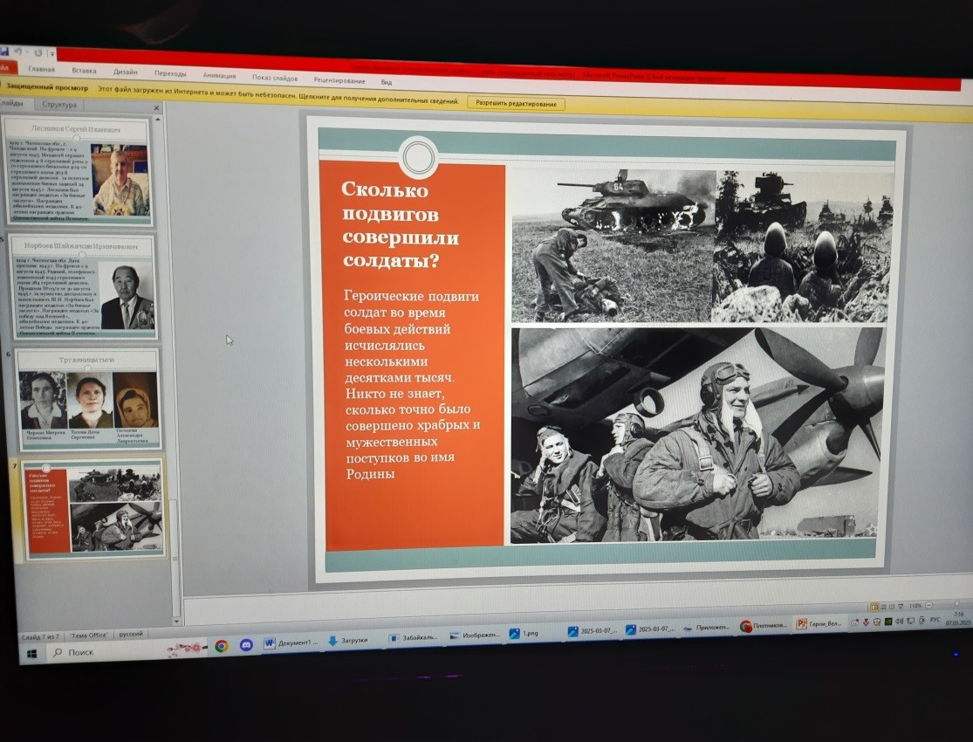This screenshot has width=973, height=742.
Task: Click РУС input language indicator
Action: point(935,620)
